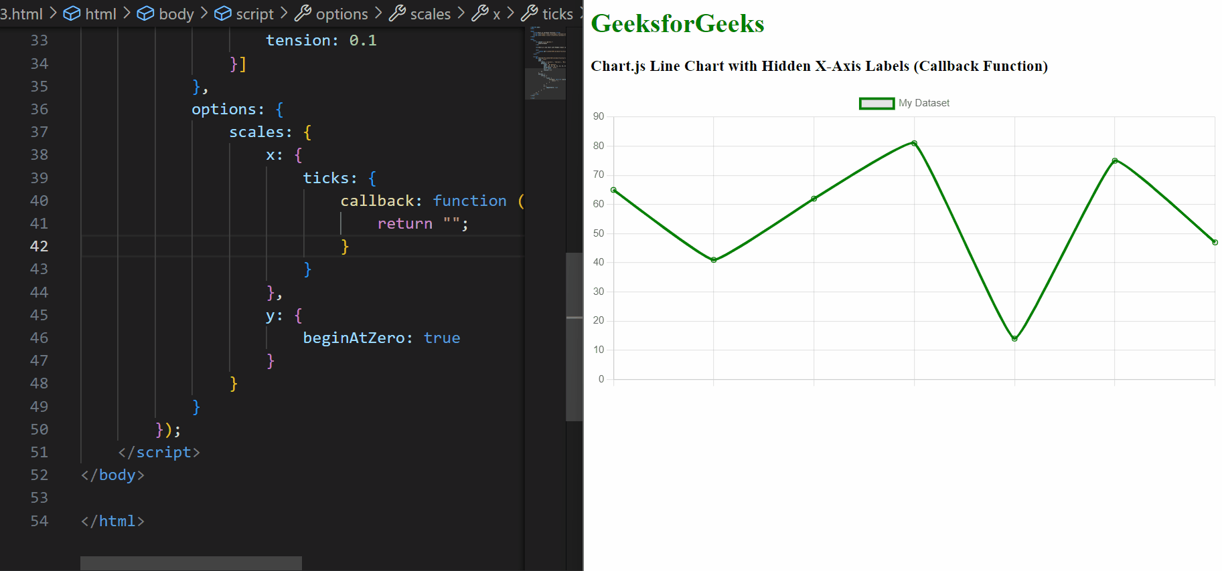Viewport: 1222px width, 571px height.
Task: Click the editor horizontal scrollbar thumb
Action: point(191,564)
